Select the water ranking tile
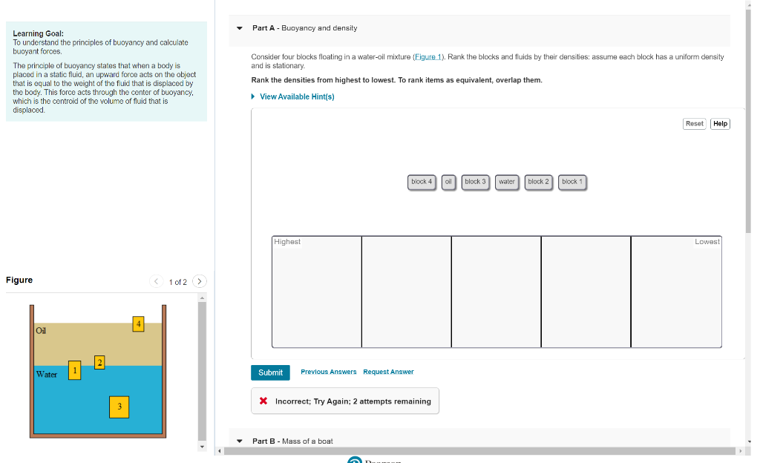This screenshot has width=760, height=463. click(507, 182)
